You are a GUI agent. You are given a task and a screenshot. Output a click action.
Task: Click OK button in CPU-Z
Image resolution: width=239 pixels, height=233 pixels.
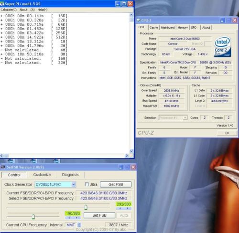[x=227, y=133]
